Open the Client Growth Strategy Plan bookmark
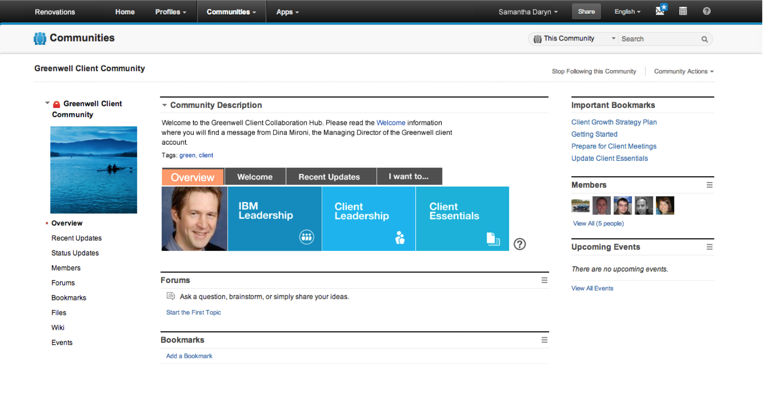This screenshot has width=763, height=393. click(614, 122)
